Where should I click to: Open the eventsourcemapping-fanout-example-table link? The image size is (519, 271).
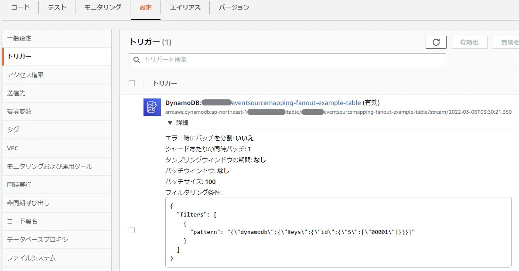pyautogui.click(x=296, y=103)
